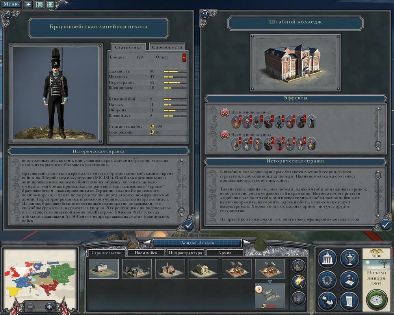Zoom out the minimap with minus button
This screenshot has height=315, width=394.
pyautogui.click(x=30, y=307)
